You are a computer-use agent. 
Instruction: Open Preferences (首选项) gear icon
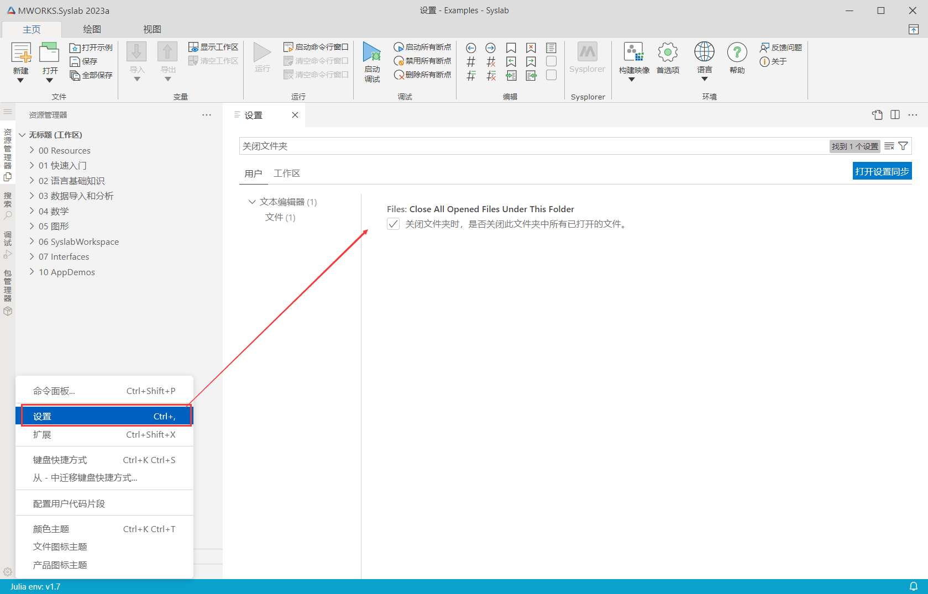668,53
